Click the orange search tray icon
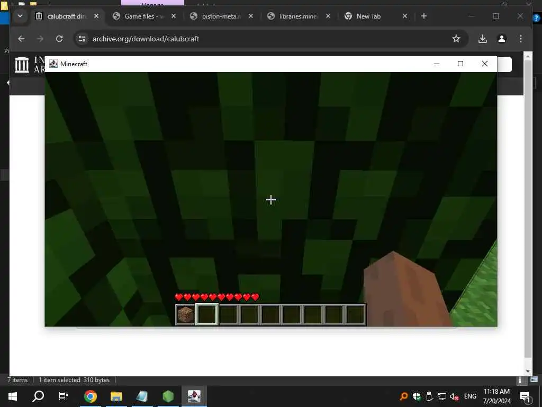Screen dimensions: 542x407 click(x=403, y=396)
